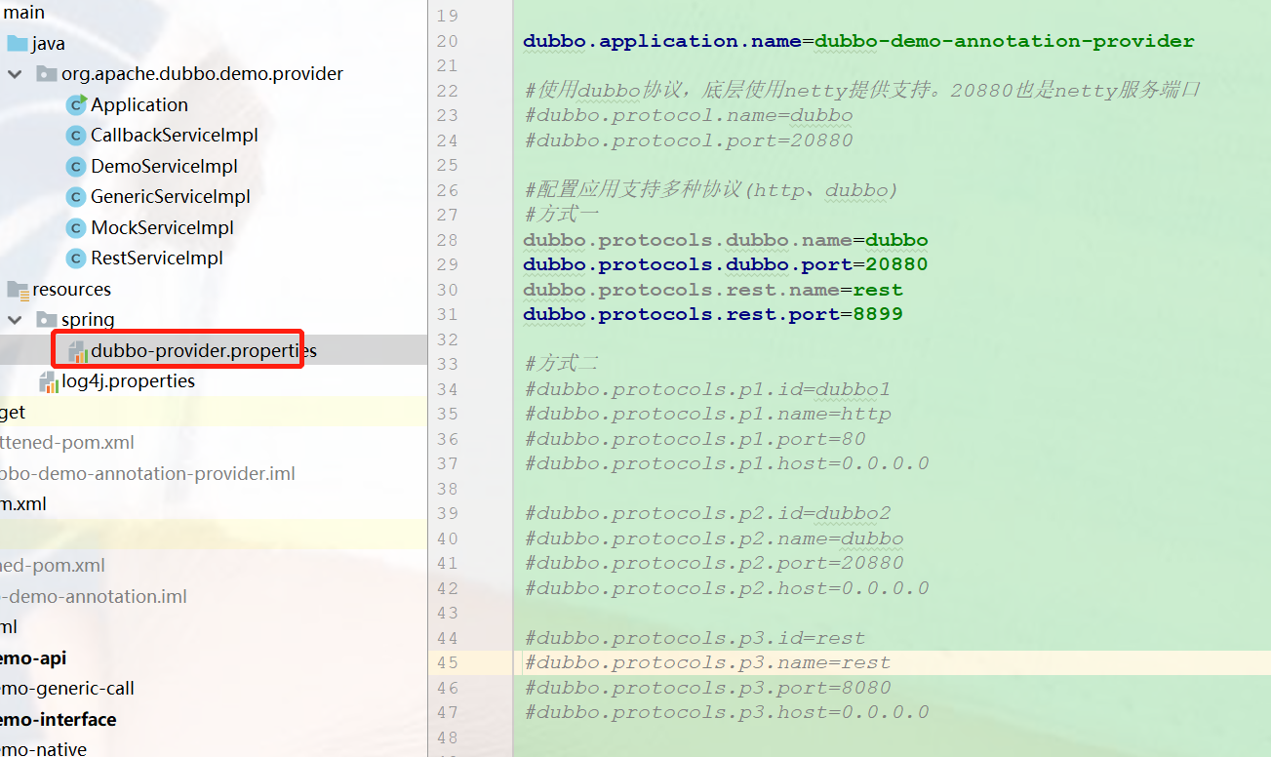Viewport: 1271px width, 757px height.
Task: Click the dubbo.protocols.p1.host comment line
Action: [727, 463]
